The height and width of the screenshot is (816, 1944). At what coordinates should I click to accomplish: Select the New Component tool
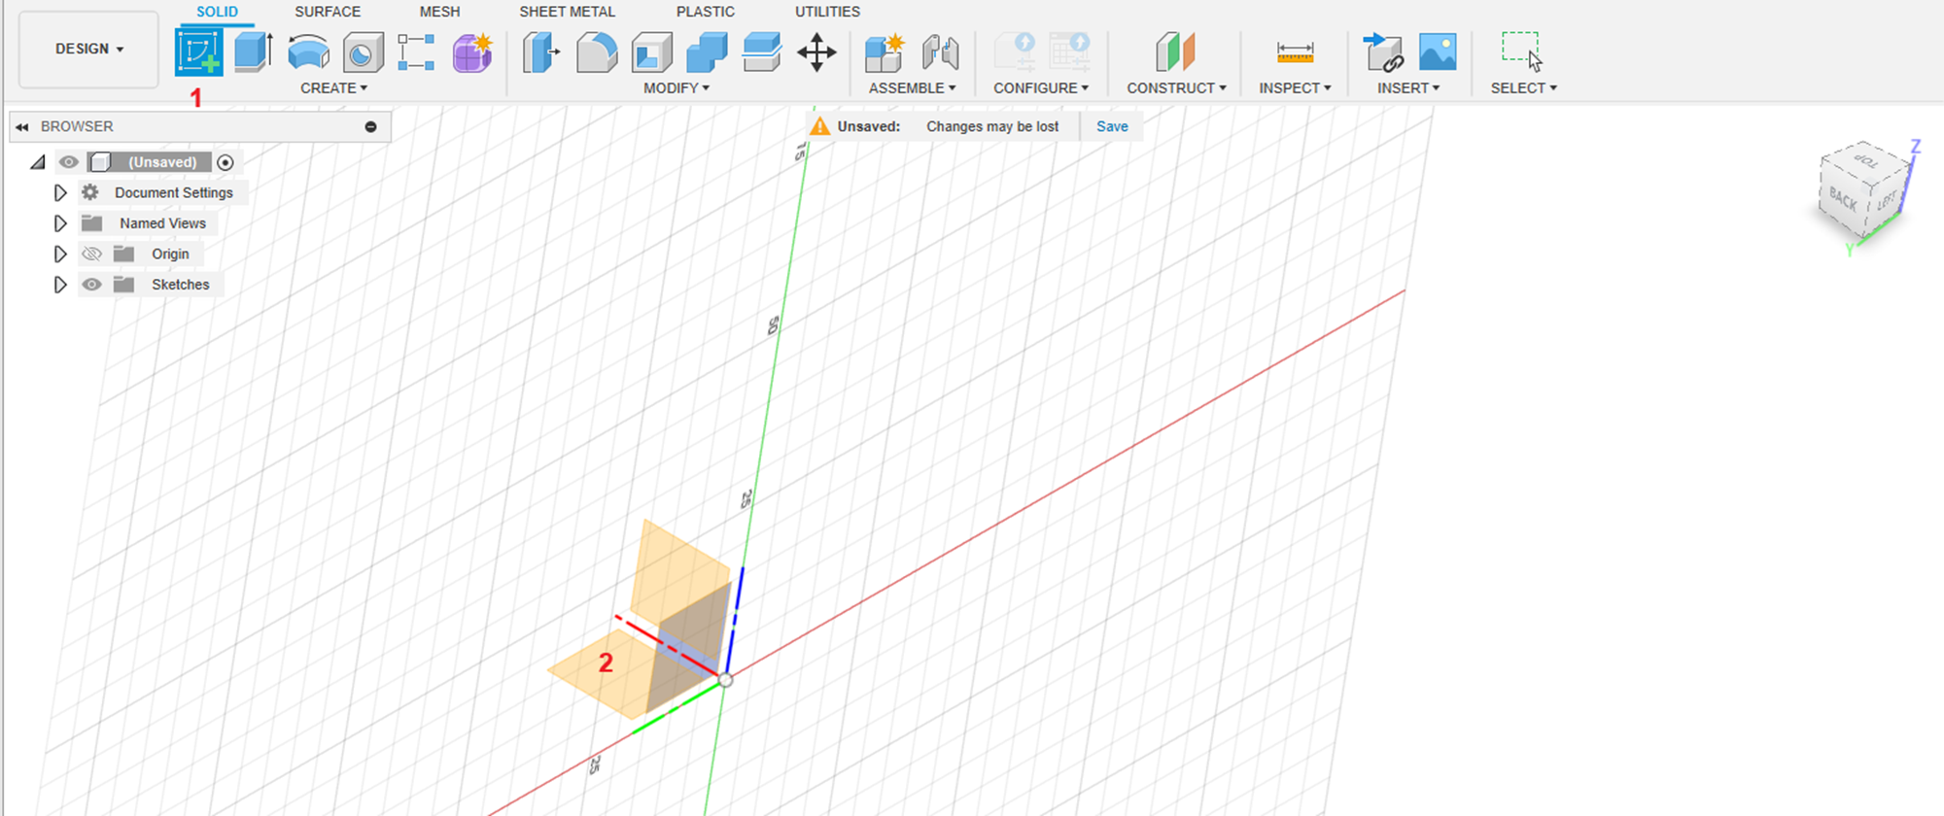coord(885,52)
